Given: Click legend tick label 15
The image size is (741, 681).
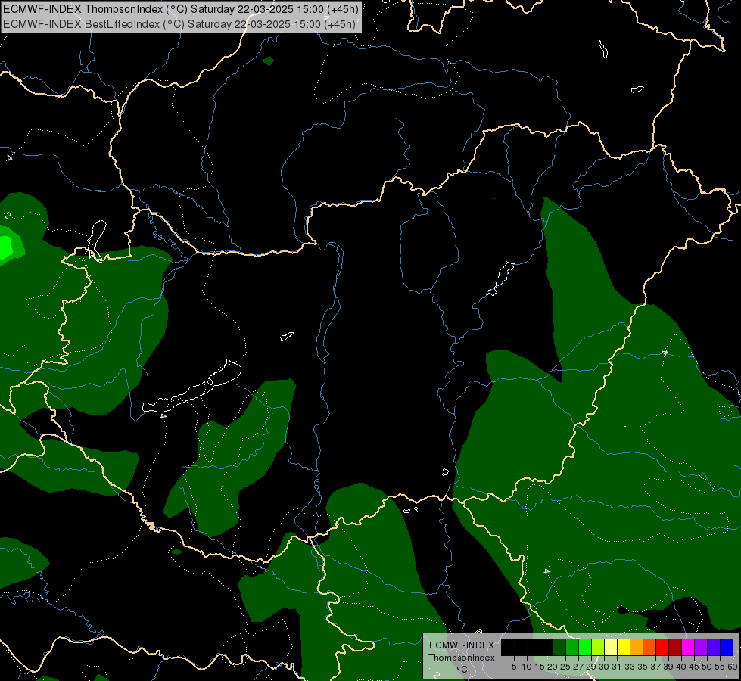Looking at the screenshot, I should (540, 667).
